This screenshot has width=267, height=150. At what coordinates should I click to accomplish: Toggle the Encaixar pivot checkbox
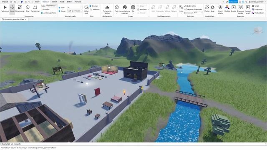[91, 6]
